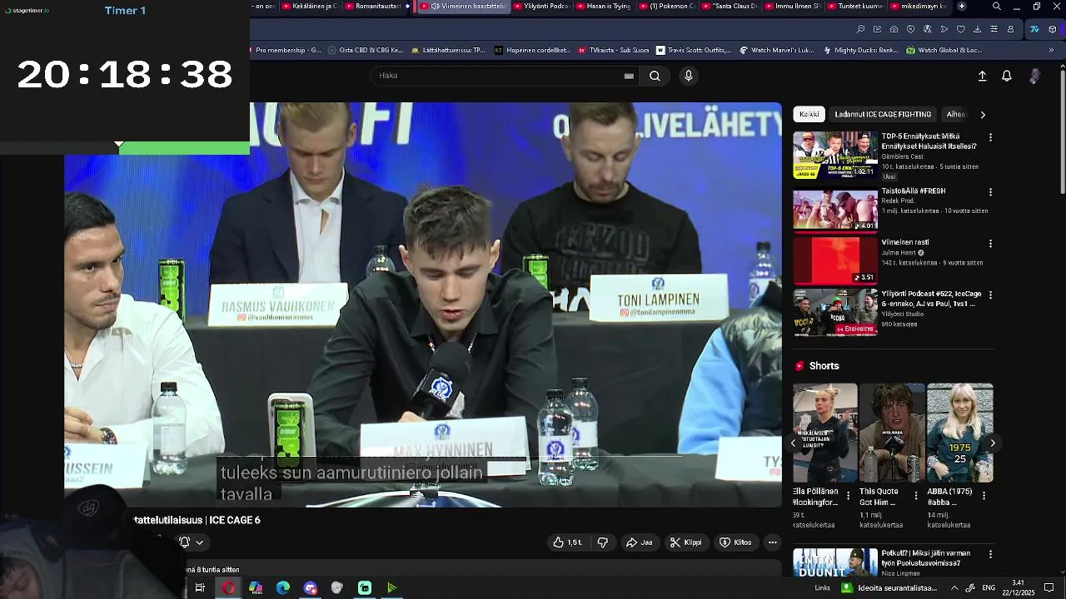The width and height of the screenshot is (1066, 599).
Task: Open Watch Global & Loc... bookmark
Action: click(944, 50)
